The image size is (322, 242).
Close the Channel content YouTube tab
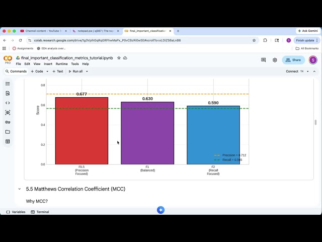point(66,31)
